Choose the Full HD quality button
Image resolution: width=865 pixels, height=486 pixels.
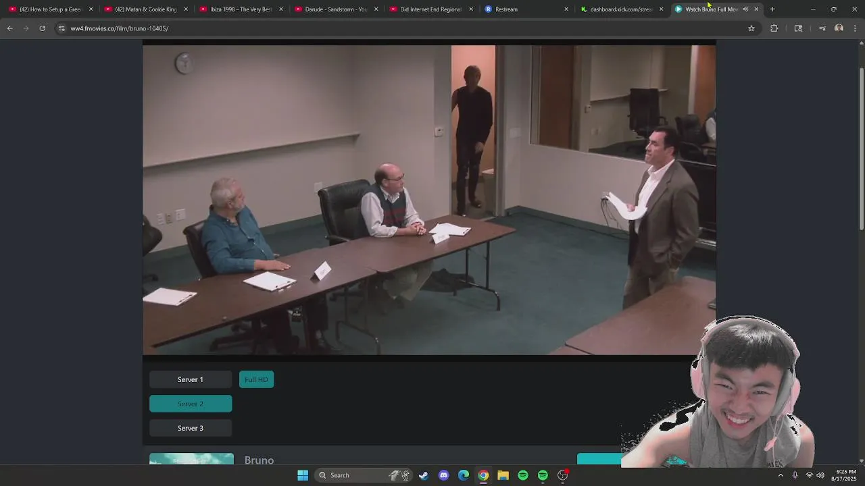tap(256, 379)
